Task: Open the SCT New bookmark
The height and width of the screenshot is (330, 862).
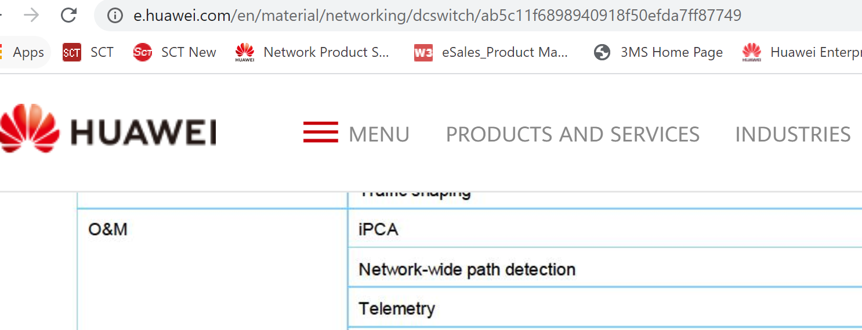Action: coord(175,52)
